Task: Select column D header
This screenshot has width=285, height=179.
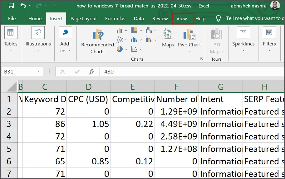Action: [89, 87]
